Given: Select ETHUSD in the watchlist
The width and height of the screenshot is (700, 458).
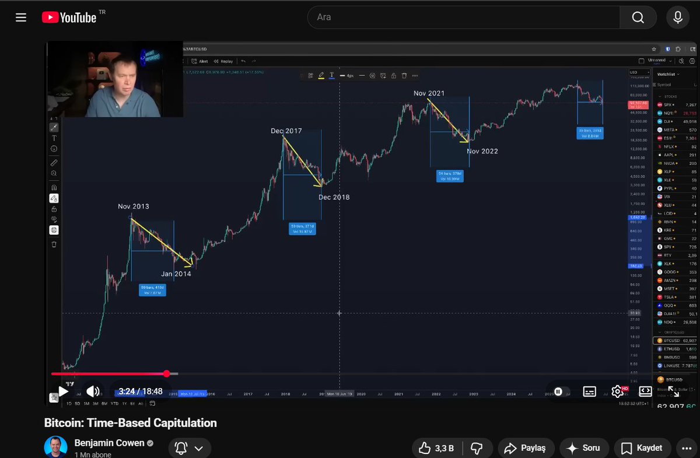Looking at the screenshot, I should tap(675, 348).
